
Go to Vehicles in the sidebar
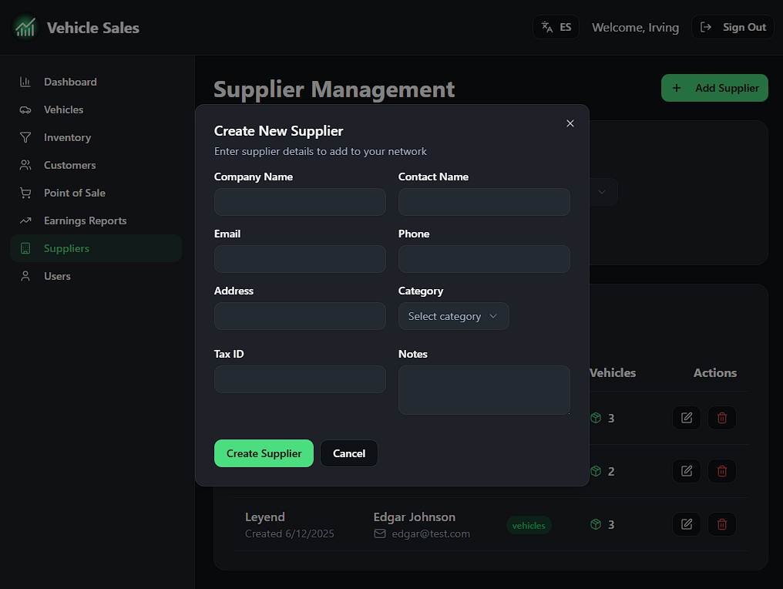coord(96,109)
